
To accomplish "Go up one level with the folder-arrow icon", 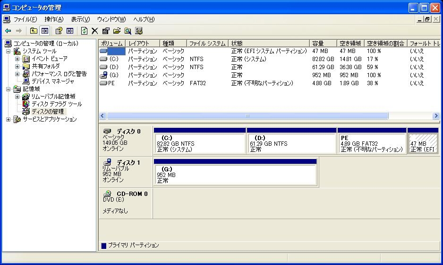I will point(34,31).
